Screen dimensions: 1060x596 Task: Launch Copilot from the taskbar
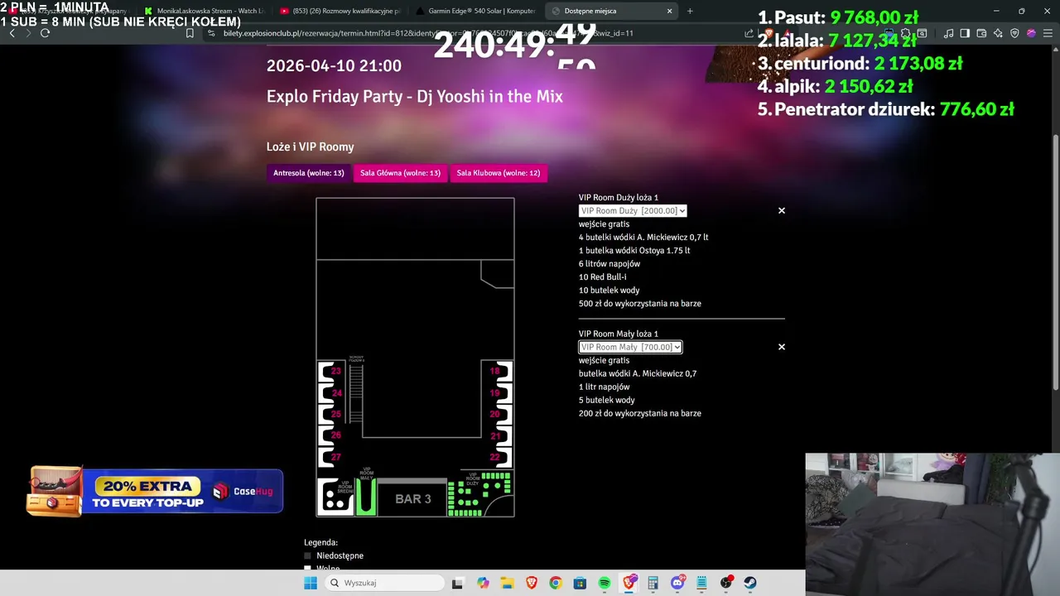pos(483,583)
